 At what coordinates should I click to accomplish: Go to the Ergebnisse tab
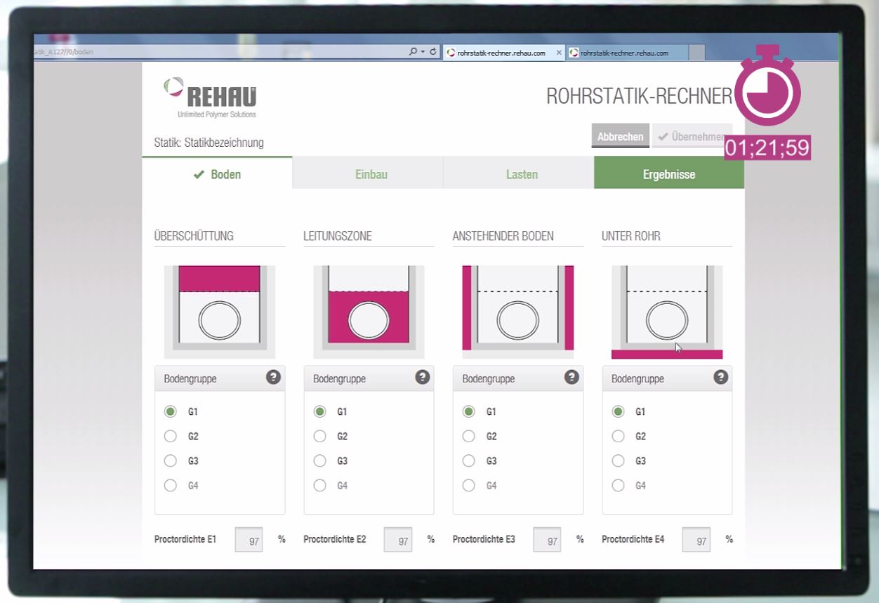point(668,175)
